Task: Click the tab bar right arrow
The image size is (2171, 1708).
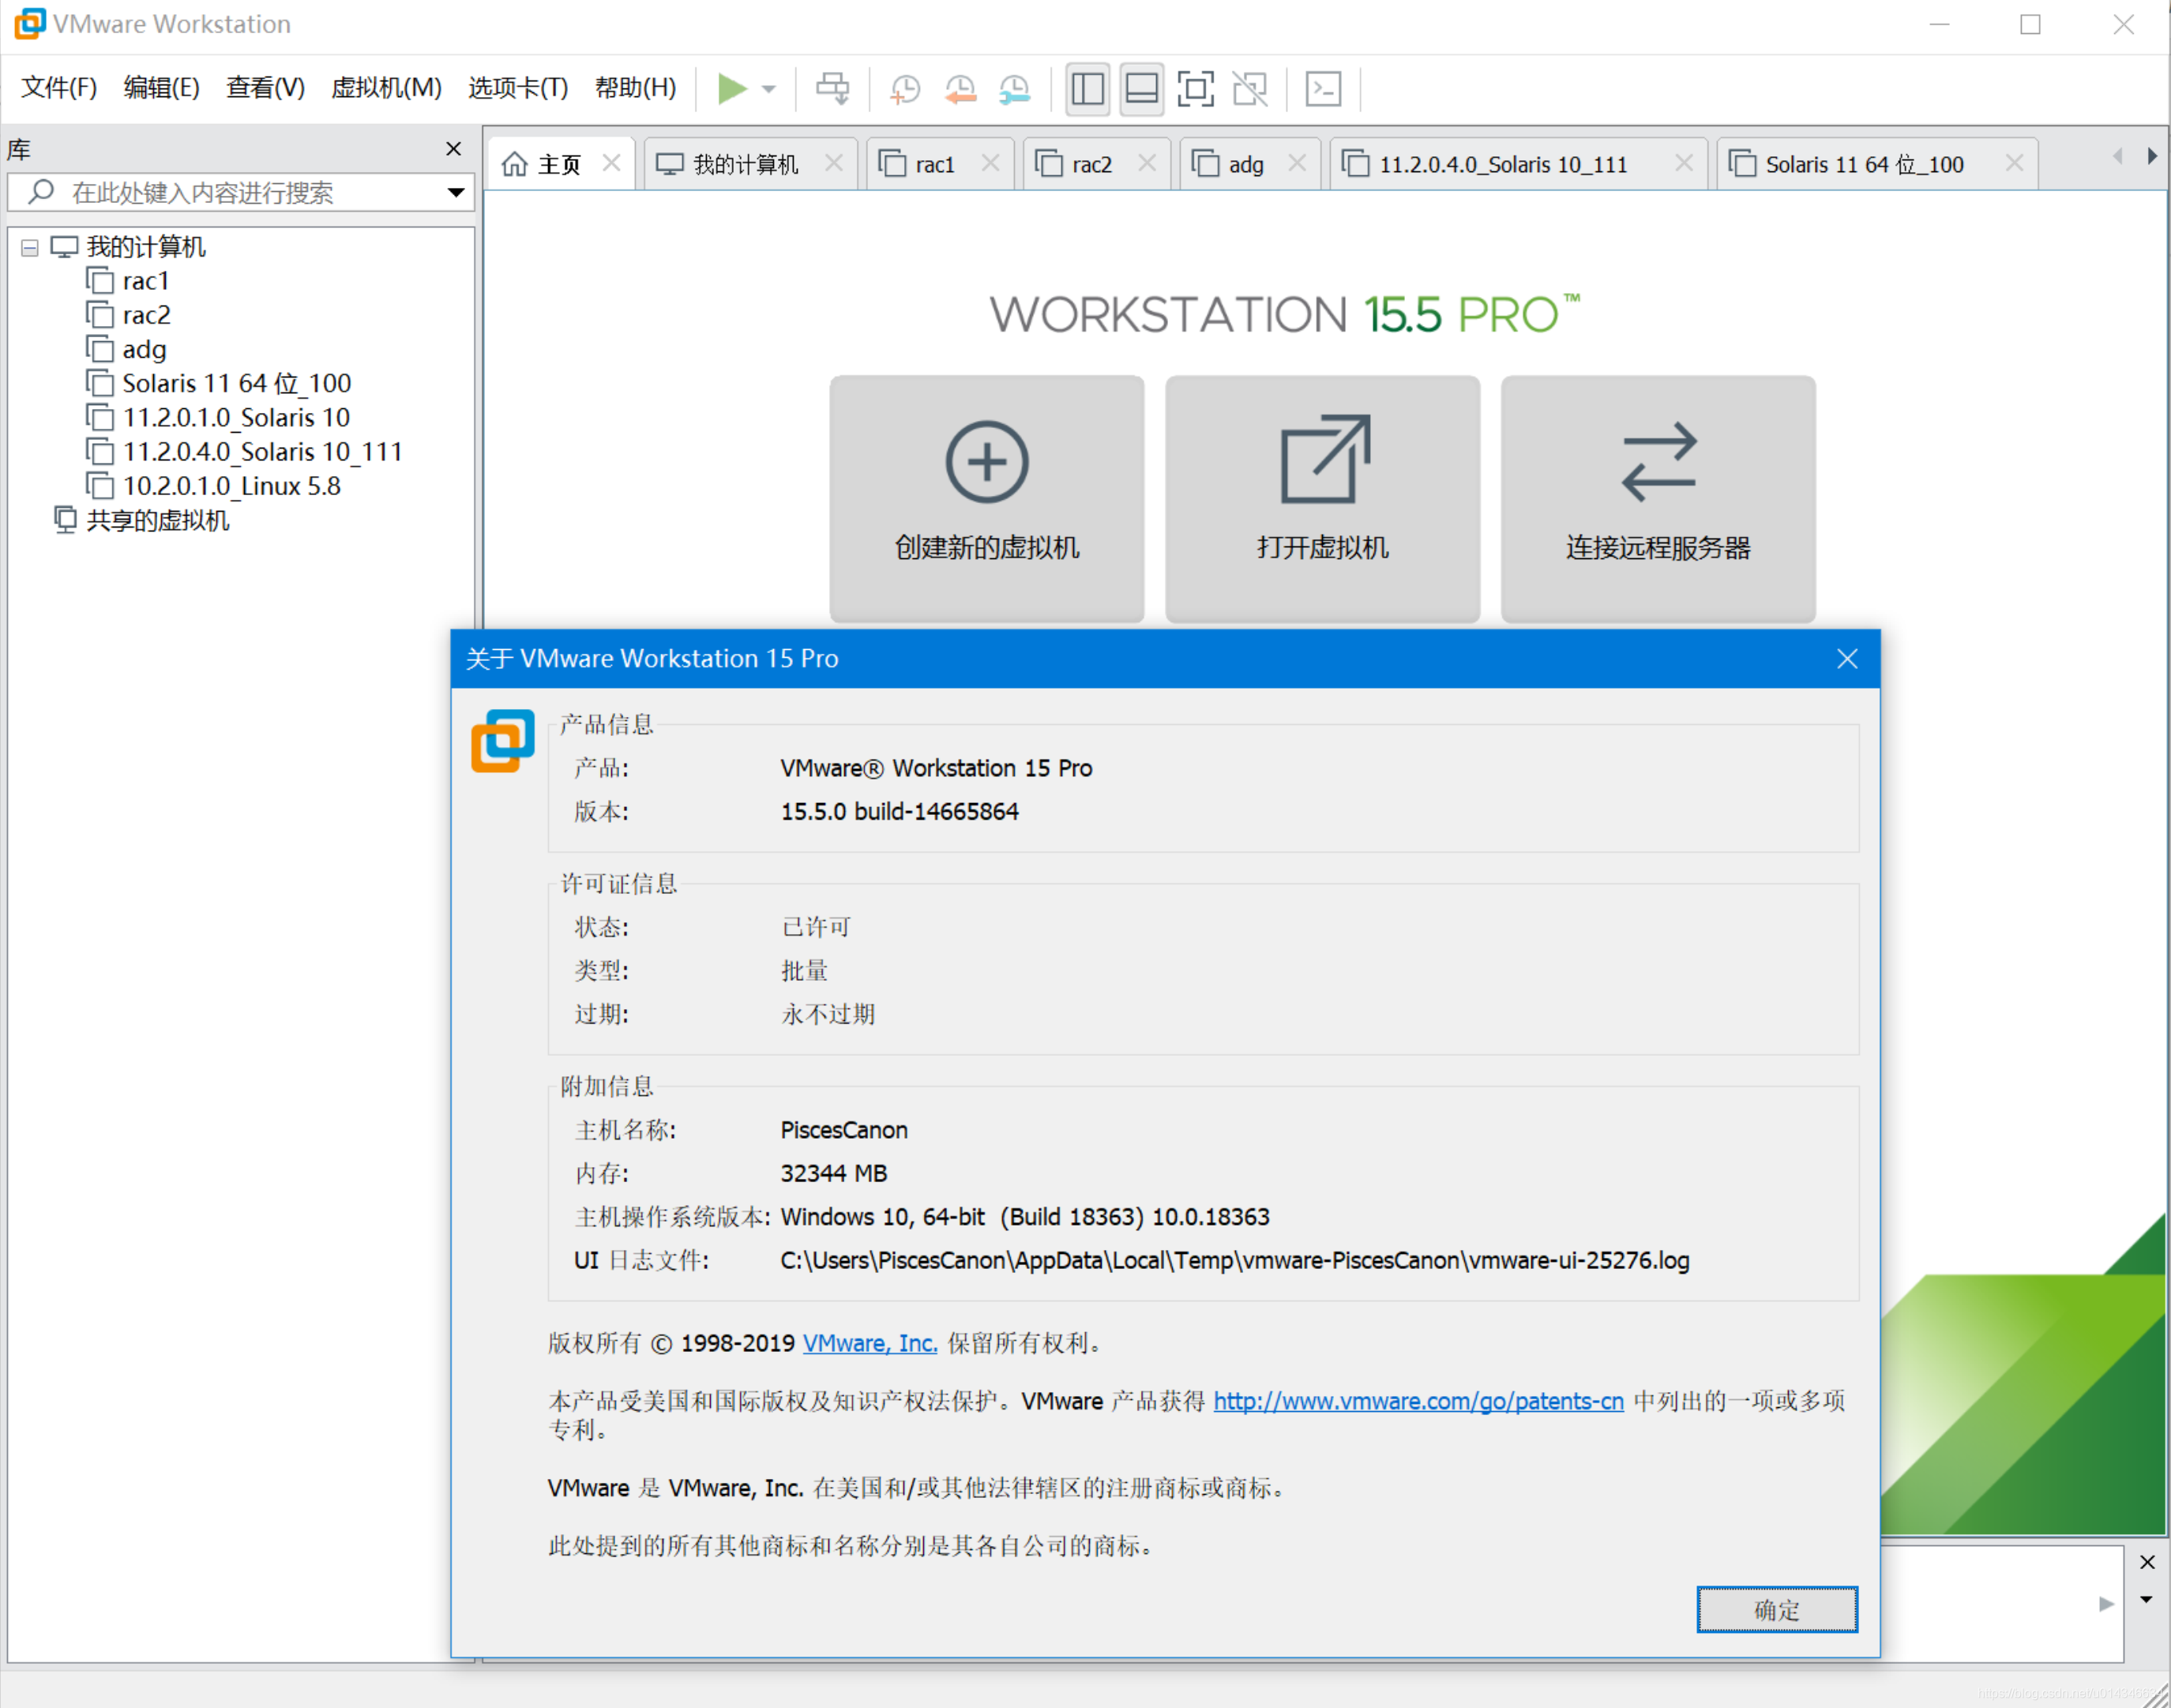Action: 2152,157
